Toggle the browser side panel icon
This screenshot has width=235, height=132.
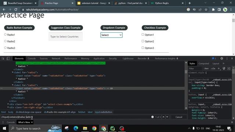[219, 10]
